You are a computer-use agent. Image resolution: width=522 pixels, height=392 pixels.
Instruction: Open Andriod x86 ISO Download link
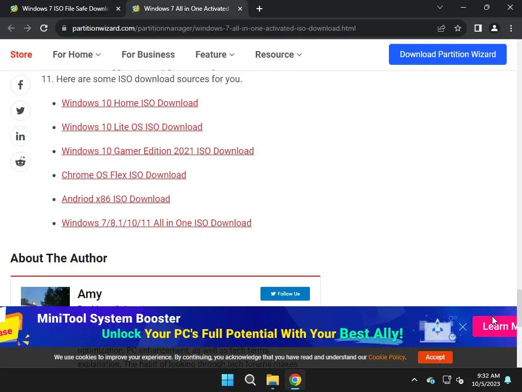click(x=116, y=199)
